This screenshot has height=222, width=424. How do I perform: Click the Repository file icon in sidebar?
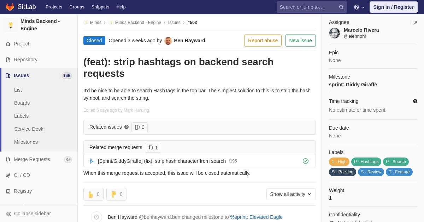[8, 60]
